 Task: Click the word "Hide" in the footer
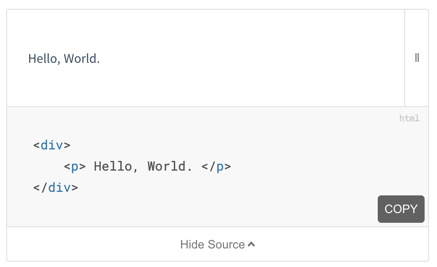191,244
